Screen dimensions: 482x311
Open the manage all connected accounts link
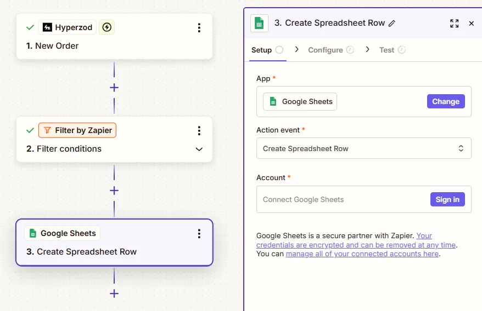tap(362, 254)
